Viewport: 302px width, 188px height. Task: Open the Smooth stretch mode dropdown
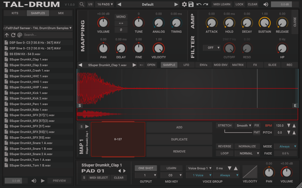point(244,125)
